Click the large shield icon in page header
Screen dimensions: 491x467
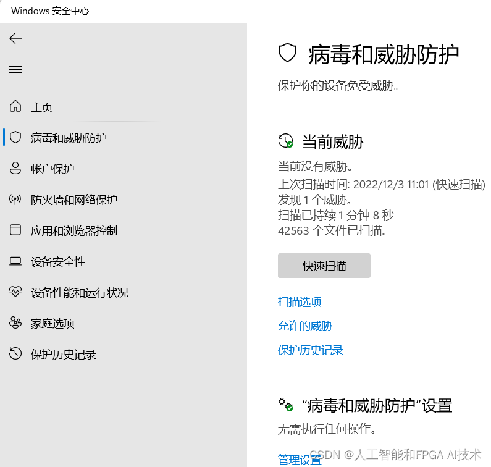(x=287, y=53)
